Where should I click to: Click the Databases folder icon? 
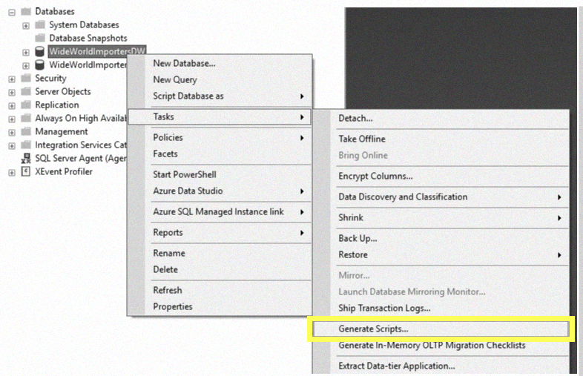point(26,12)
